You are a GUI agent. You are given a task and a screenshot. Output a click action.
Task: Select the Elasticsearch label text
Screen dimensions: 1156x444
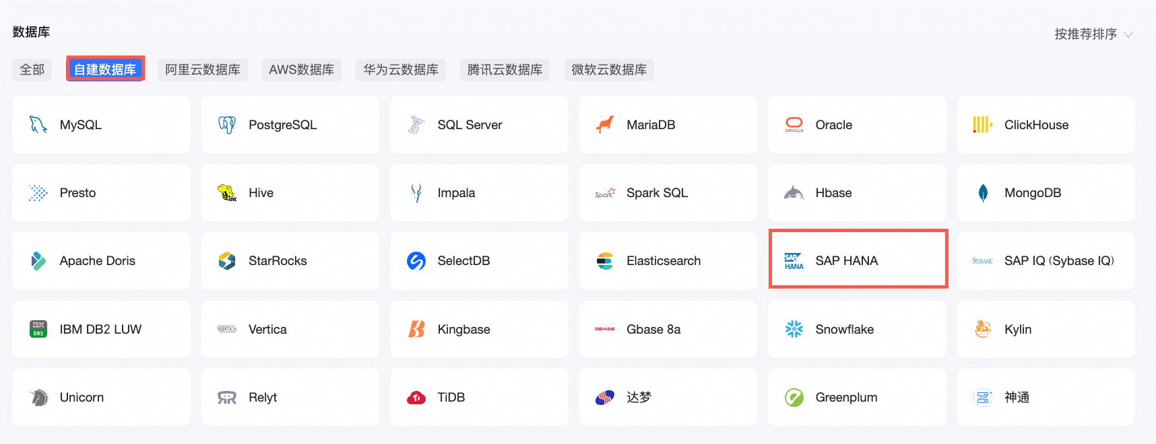664,261
